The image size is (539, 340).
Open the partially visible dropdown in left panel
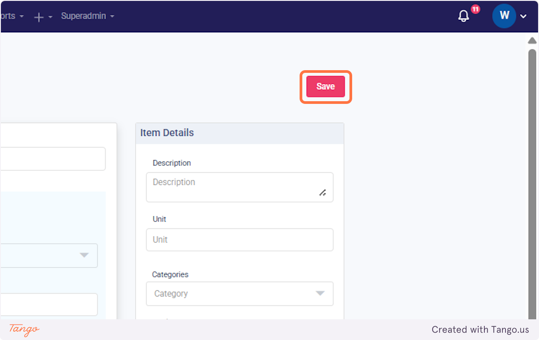pos(49,255)
